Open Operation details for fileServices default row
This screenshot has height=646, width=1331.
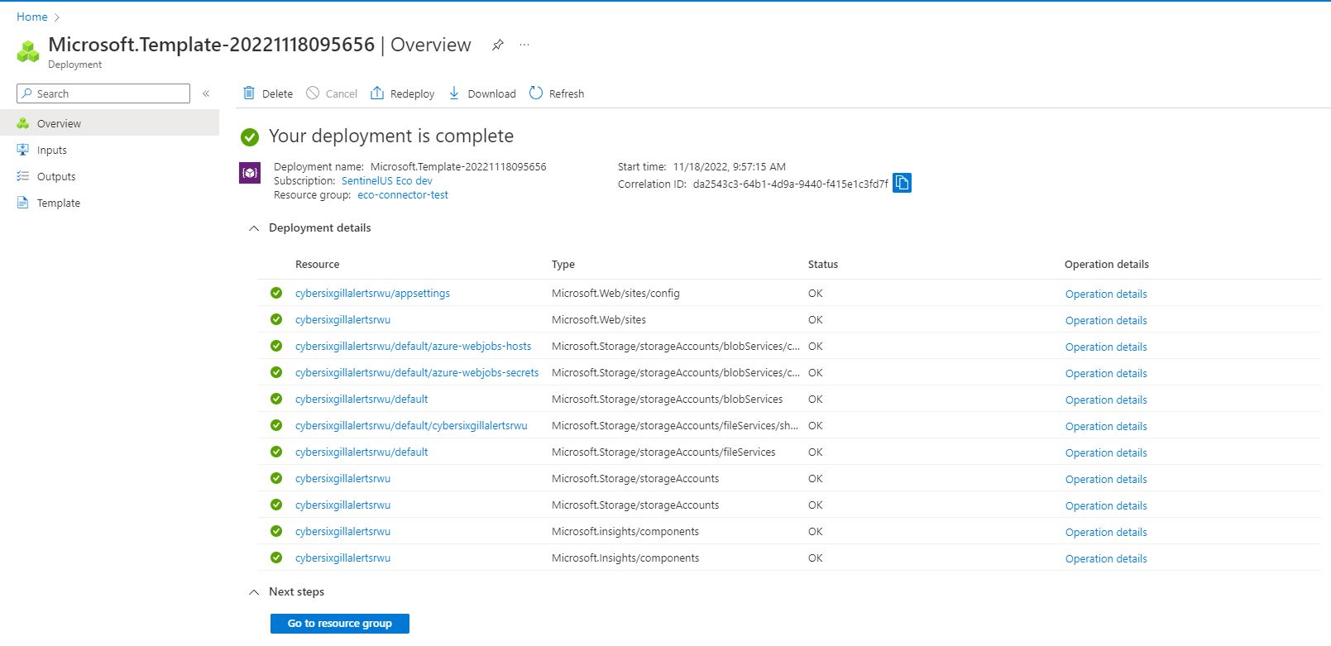click(x=1106, y=452)
